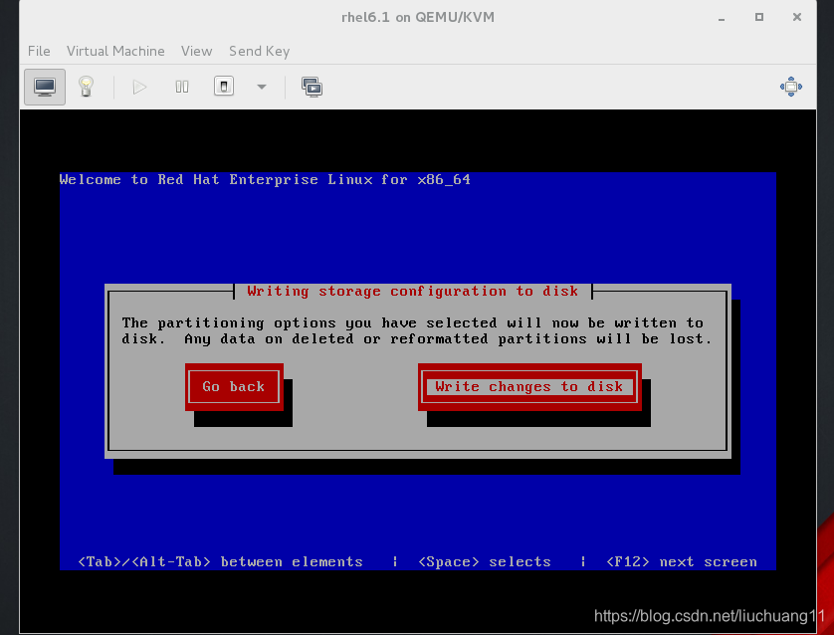Viewport: 834px width, 635px height.
Task: Shut down the virtual machine
Action: click(x=224, y=87)
